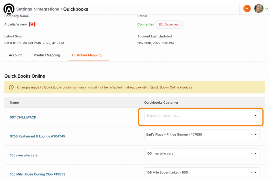The height and width of the screenshot is (188, 271).
Task: Expand 100 men who care dropdown arrow
Action: [256, 153]
